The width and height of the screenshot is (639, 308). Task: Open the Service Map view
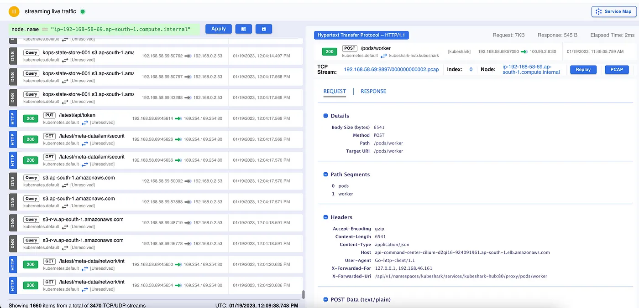(614, 11)
